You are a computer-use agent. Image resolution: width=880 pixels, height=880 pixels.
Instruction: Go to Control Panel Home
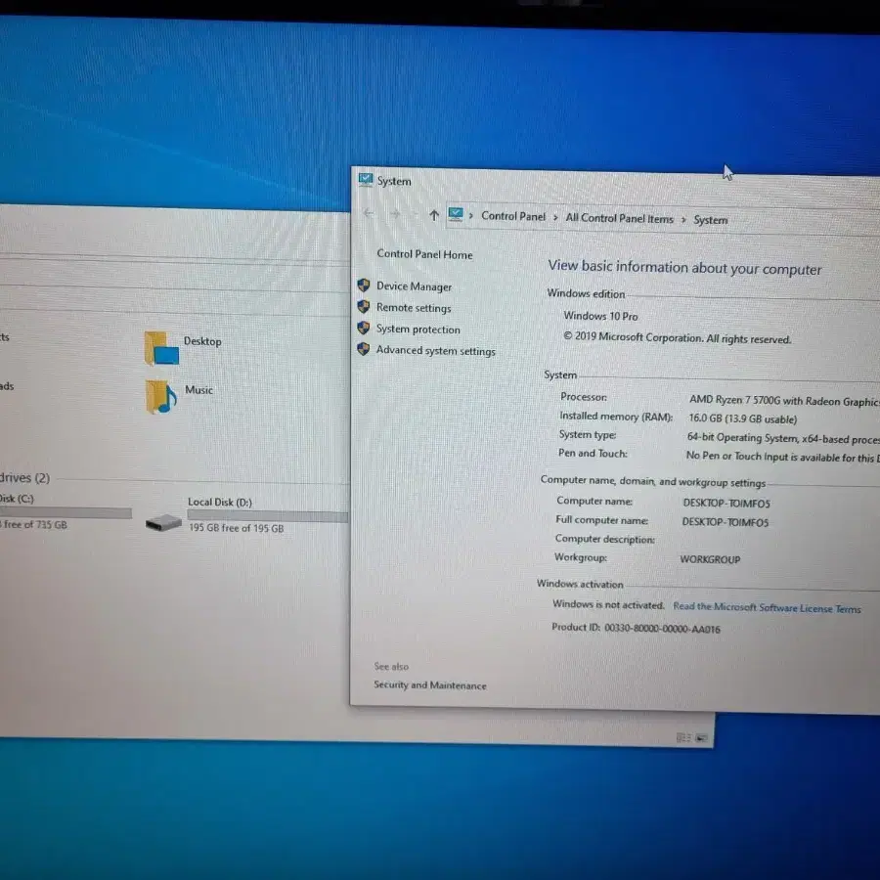(x=424, y=254)
